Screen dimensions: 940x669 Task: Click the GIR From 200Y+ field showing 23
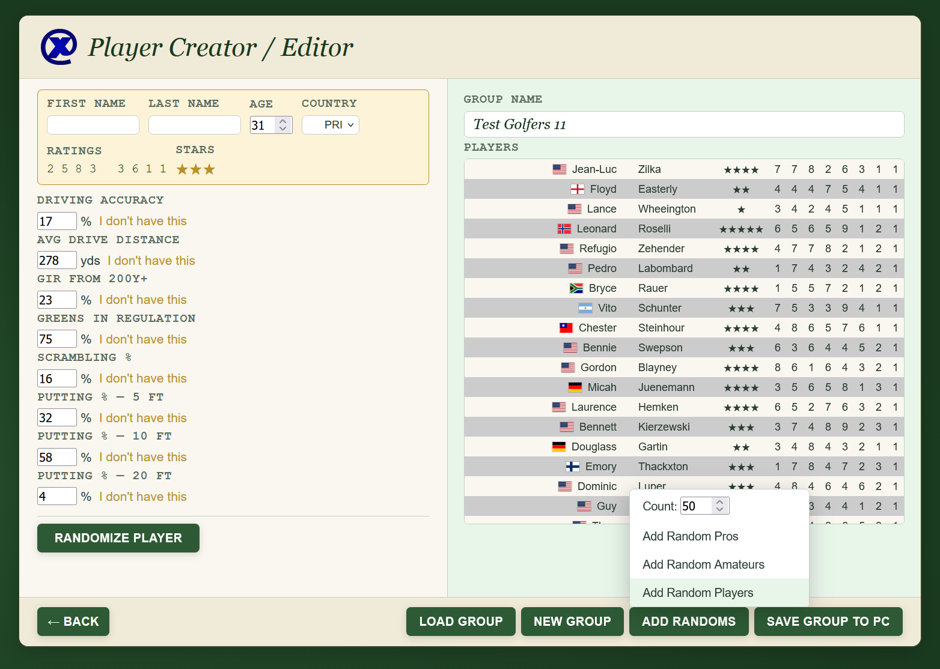(57, 300)
